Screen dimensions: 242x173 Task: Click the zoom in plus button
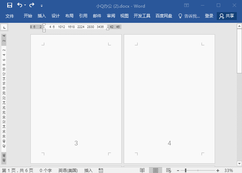218,171
